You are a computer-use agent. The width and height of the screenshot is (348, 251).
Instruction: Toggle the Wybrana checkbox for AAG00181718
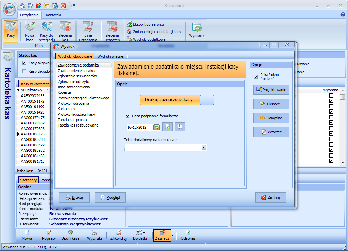click(x=331, y=161)
